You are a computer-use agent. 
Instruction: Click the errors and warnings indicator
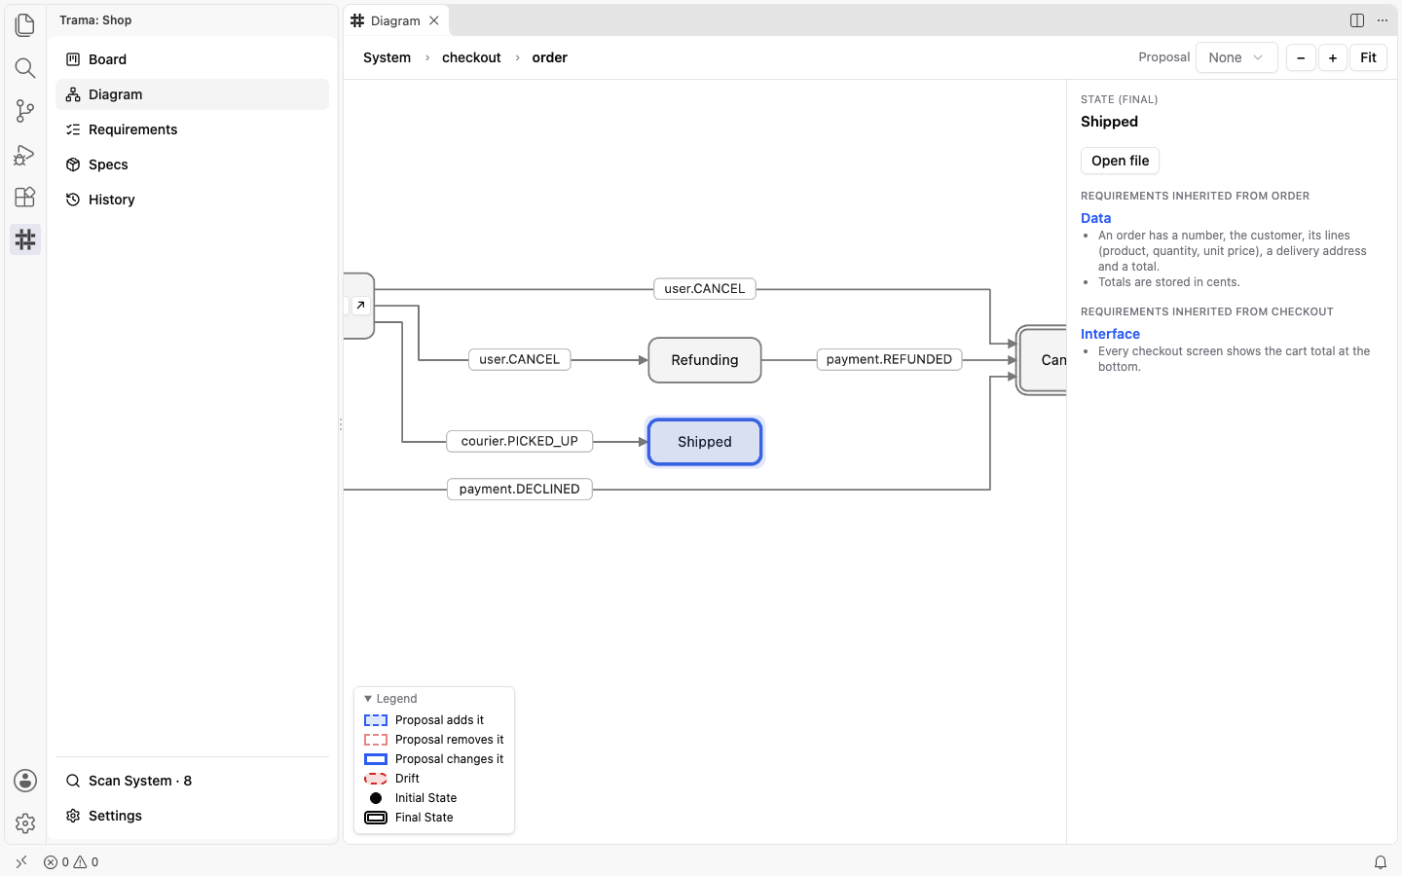click(71, 862)
